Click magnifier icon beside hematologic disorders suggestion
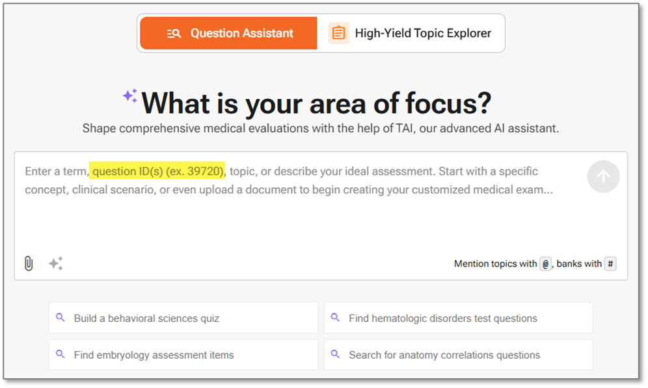This screenshot has height=388, width=648. coord(335,317)
